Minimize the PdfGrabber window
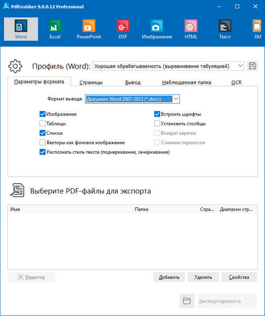The image size is (265, 316). coord(219,6)
